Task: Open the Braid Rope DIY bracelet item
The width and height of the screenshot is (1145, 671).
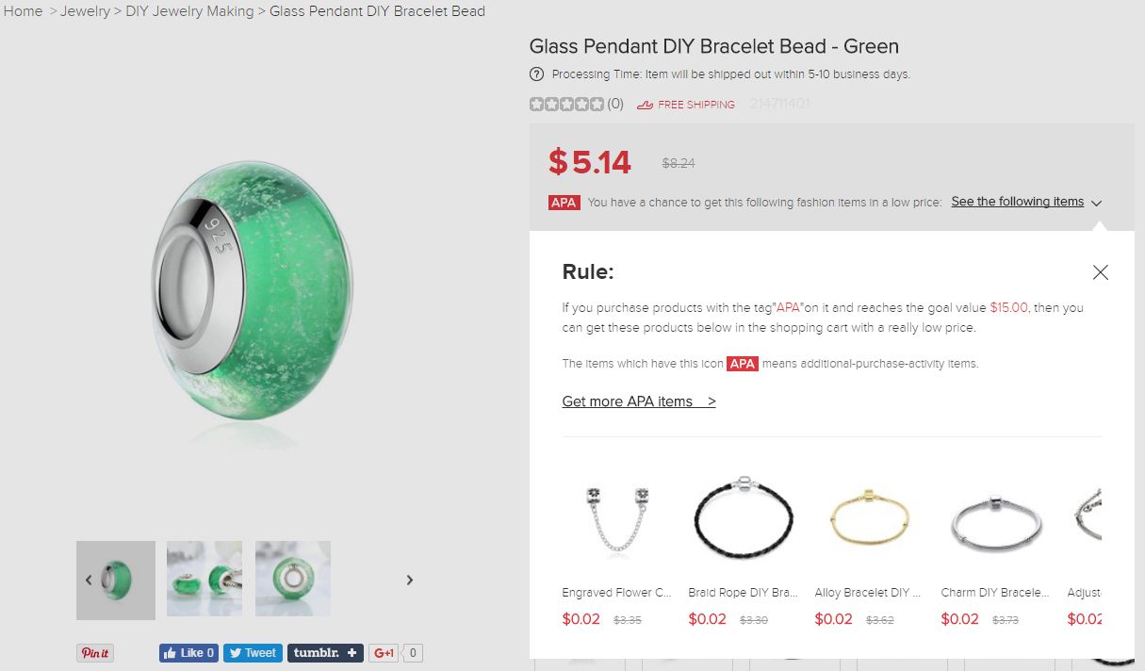Action: 744,518
